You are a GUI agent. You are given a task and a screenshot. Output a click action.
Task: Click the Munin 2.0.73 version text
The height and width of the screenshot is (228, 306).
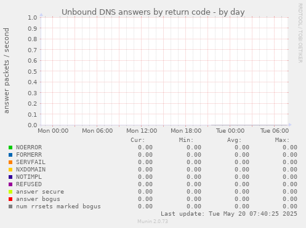click(x=153, y=221)
